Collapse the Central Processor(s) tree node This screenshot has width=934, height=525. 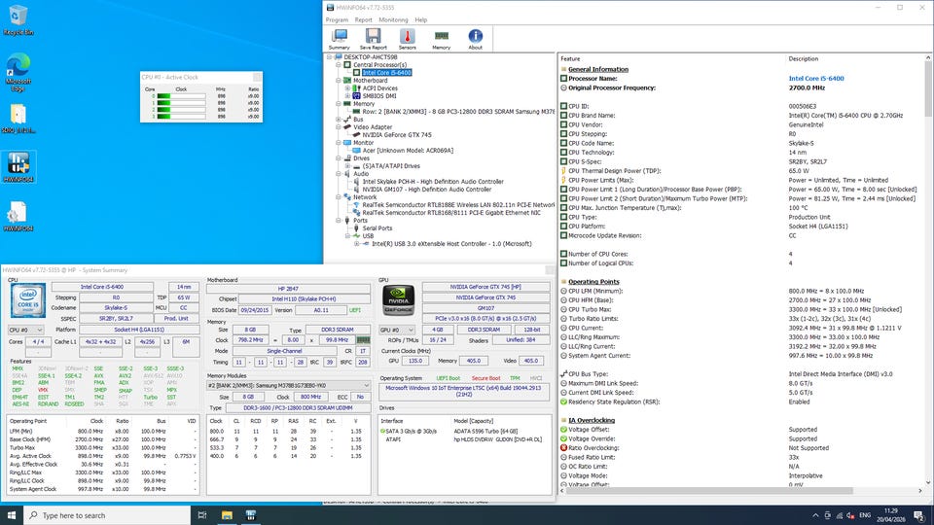tap(339, 64)
